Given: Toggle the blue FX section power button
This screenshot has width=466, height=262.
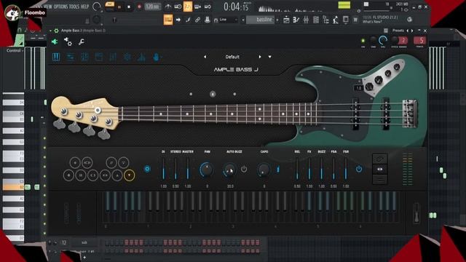Looking at the screenshot, I should [x=359, y=169].
